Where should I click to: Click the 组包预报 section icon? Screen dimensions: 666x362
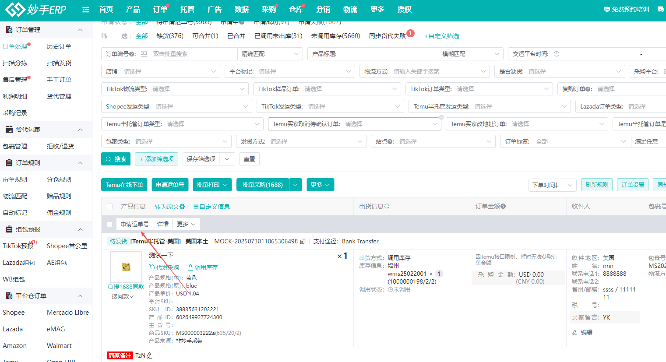coord(9,229)
